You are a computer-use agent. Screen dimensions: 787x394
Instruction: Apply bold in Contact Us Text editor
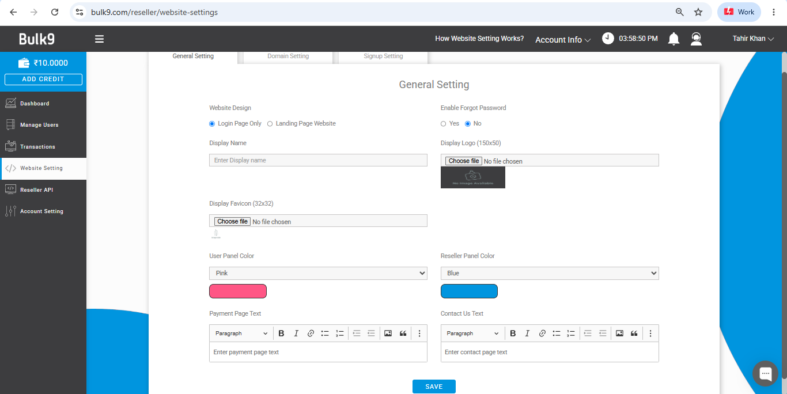tap(513, 333)
